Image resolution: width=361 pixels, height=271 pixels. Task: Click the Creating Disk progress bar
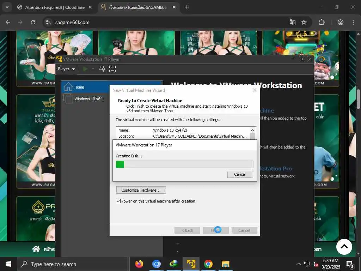pyautogui.click(x=184, y=164)
